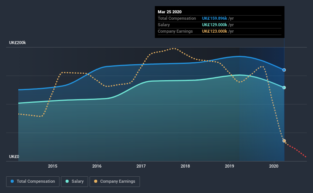313x193 pixels.
Task: Toggle the Total Compensation legend button
Action: [x=33, y=182]
